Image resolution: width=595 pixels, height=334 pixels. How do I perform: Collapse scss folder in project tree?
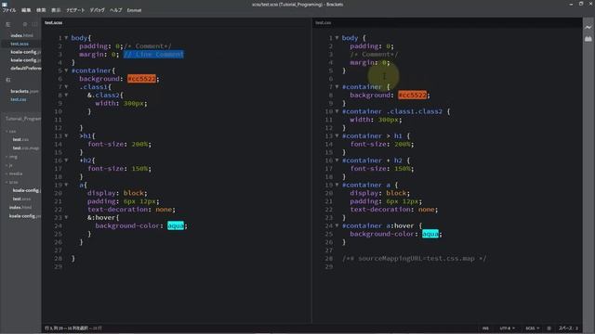coord(12,182)
